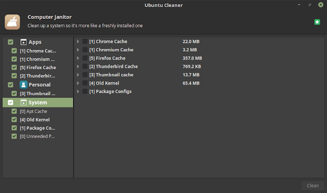Image resolution: width=327 pixels, height=193 pixels.
Task: Click '[1] Package Configs' text in results
Action: point(110,92)
